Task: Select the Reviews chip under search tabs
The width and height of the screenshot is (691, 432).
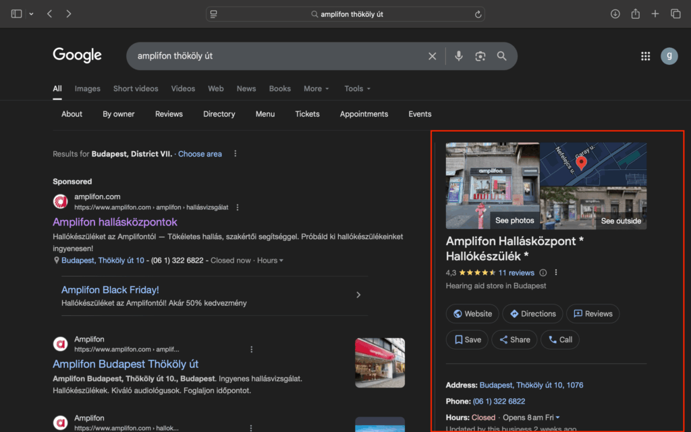Action: click(x=169, y=113)
